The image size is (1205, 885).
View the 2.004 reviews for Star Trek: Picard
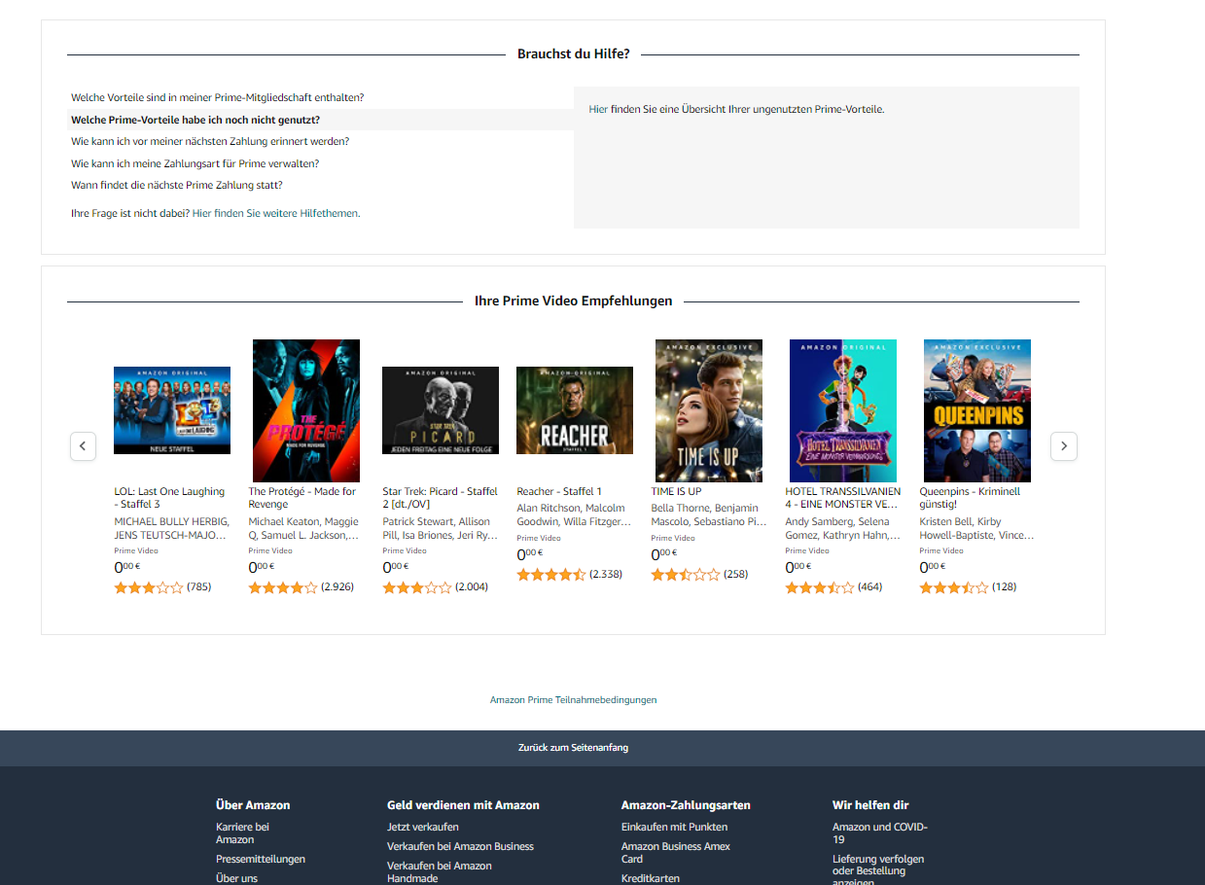click(x=472, y=587)
